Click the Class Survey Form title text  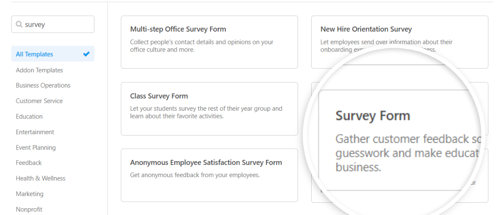159,96
